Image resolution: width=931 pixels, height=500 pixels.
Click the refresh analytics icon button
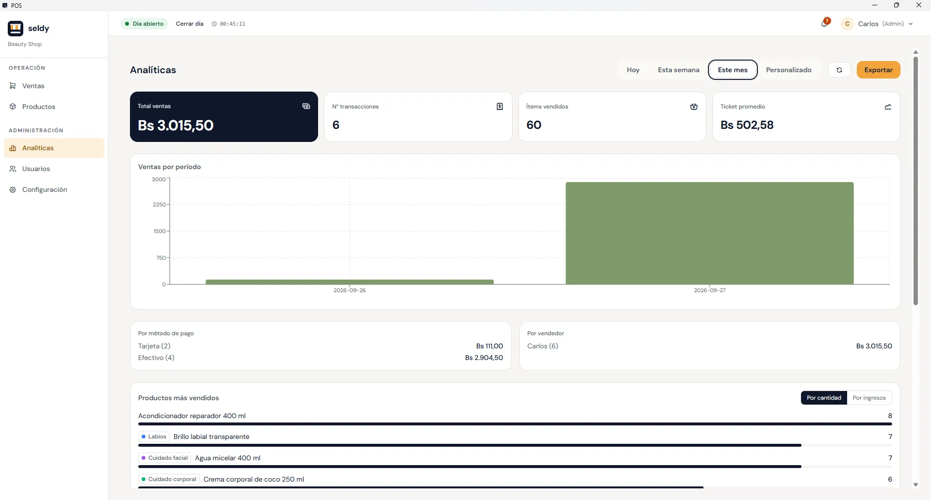pos(839,70)
